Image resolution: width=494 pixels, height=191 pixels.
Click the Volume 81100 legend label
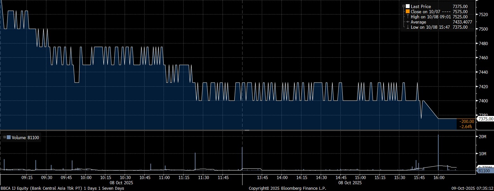(x=24, y=138)
